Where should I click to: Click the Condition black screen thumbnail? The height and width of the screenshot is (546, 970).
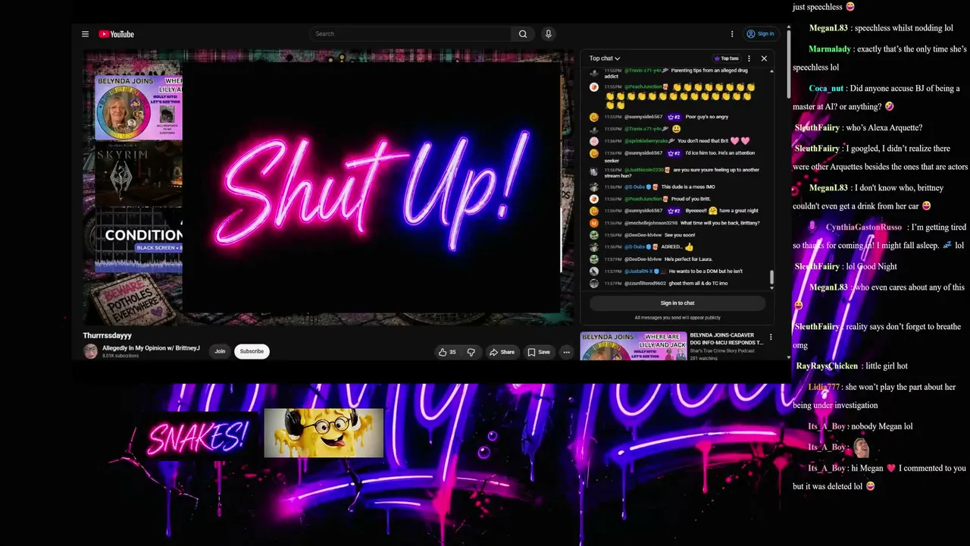(139, 241)
